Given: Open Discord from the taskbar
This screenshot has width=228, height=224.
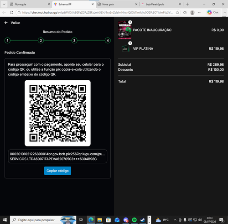Looking at the screenshot, I should coord(126,220).
